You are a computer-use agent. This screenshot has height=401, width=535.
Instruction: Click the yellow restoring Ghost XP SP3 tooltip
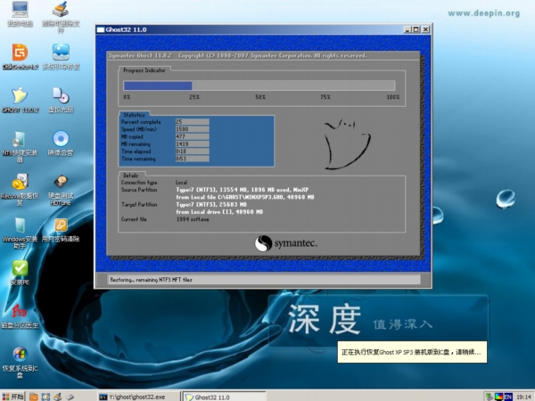pos(412,352)
